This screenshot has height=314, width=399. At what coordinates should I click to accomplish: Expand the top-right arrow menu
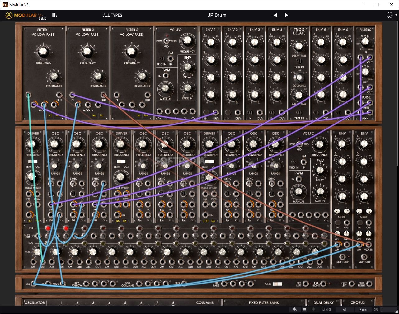(x=396, y=15)
